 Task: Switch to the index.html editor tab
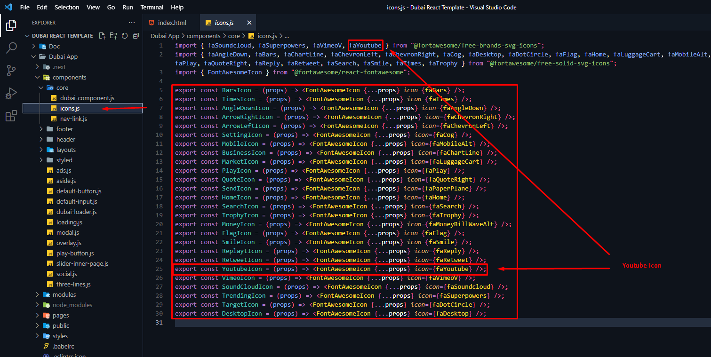click(172, 23)
